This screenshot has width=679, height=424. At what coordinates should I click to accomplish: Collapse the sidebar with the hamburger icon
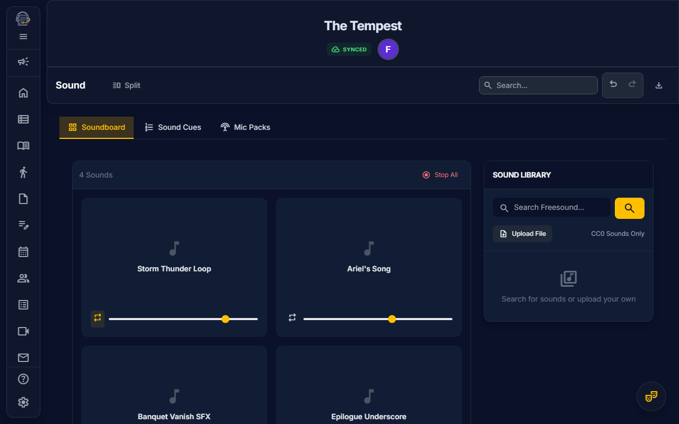[x=23, y=37]
